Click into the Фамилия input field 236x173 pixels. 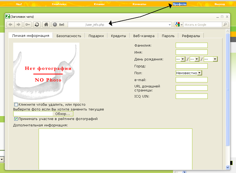192,45
